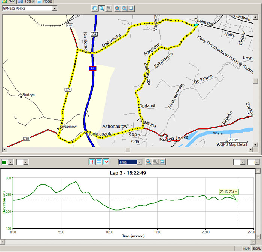
Task: Select the magnifier zoom tool on map
Action: pyautogui.click(x=102, y=8)
